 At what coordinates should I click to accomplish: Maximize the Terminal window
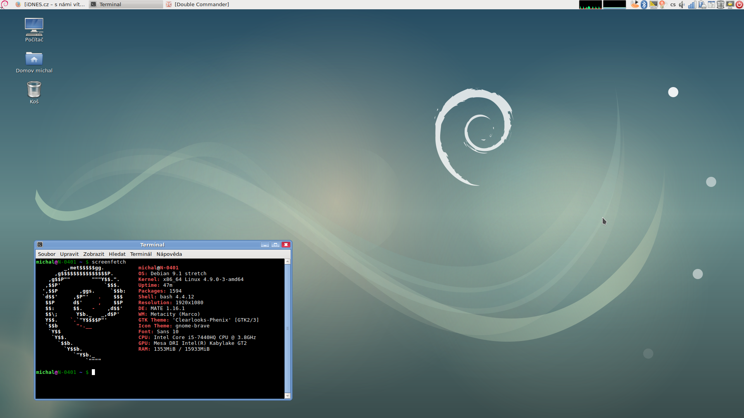click(276, 245)
